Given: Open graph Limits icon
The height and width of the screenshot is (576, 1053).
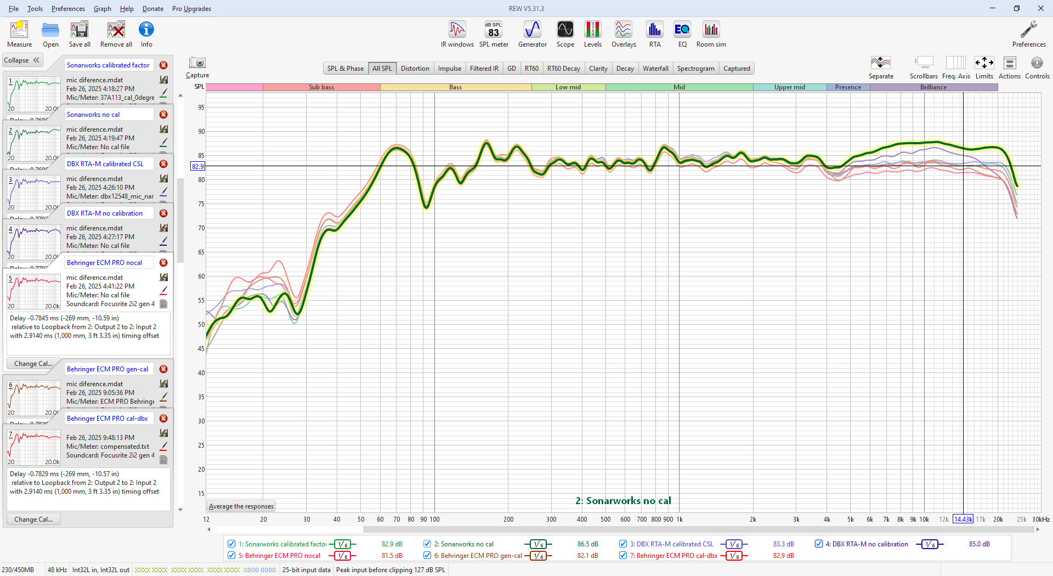Looking at the screenshot, I should (984, 67).
